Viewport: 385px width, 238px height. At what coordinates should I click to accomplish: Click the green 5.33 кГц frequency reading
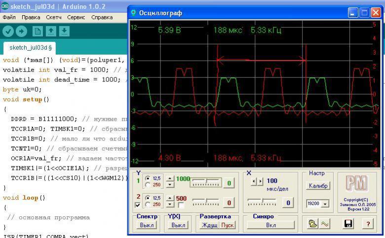[x=266, y=30]
